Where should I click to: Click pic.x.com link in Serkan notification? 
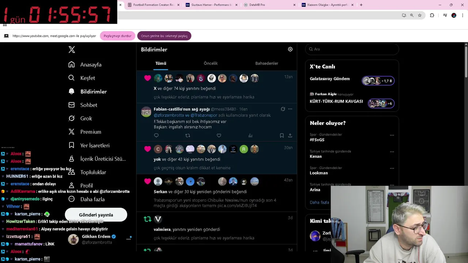pos(237,206)
